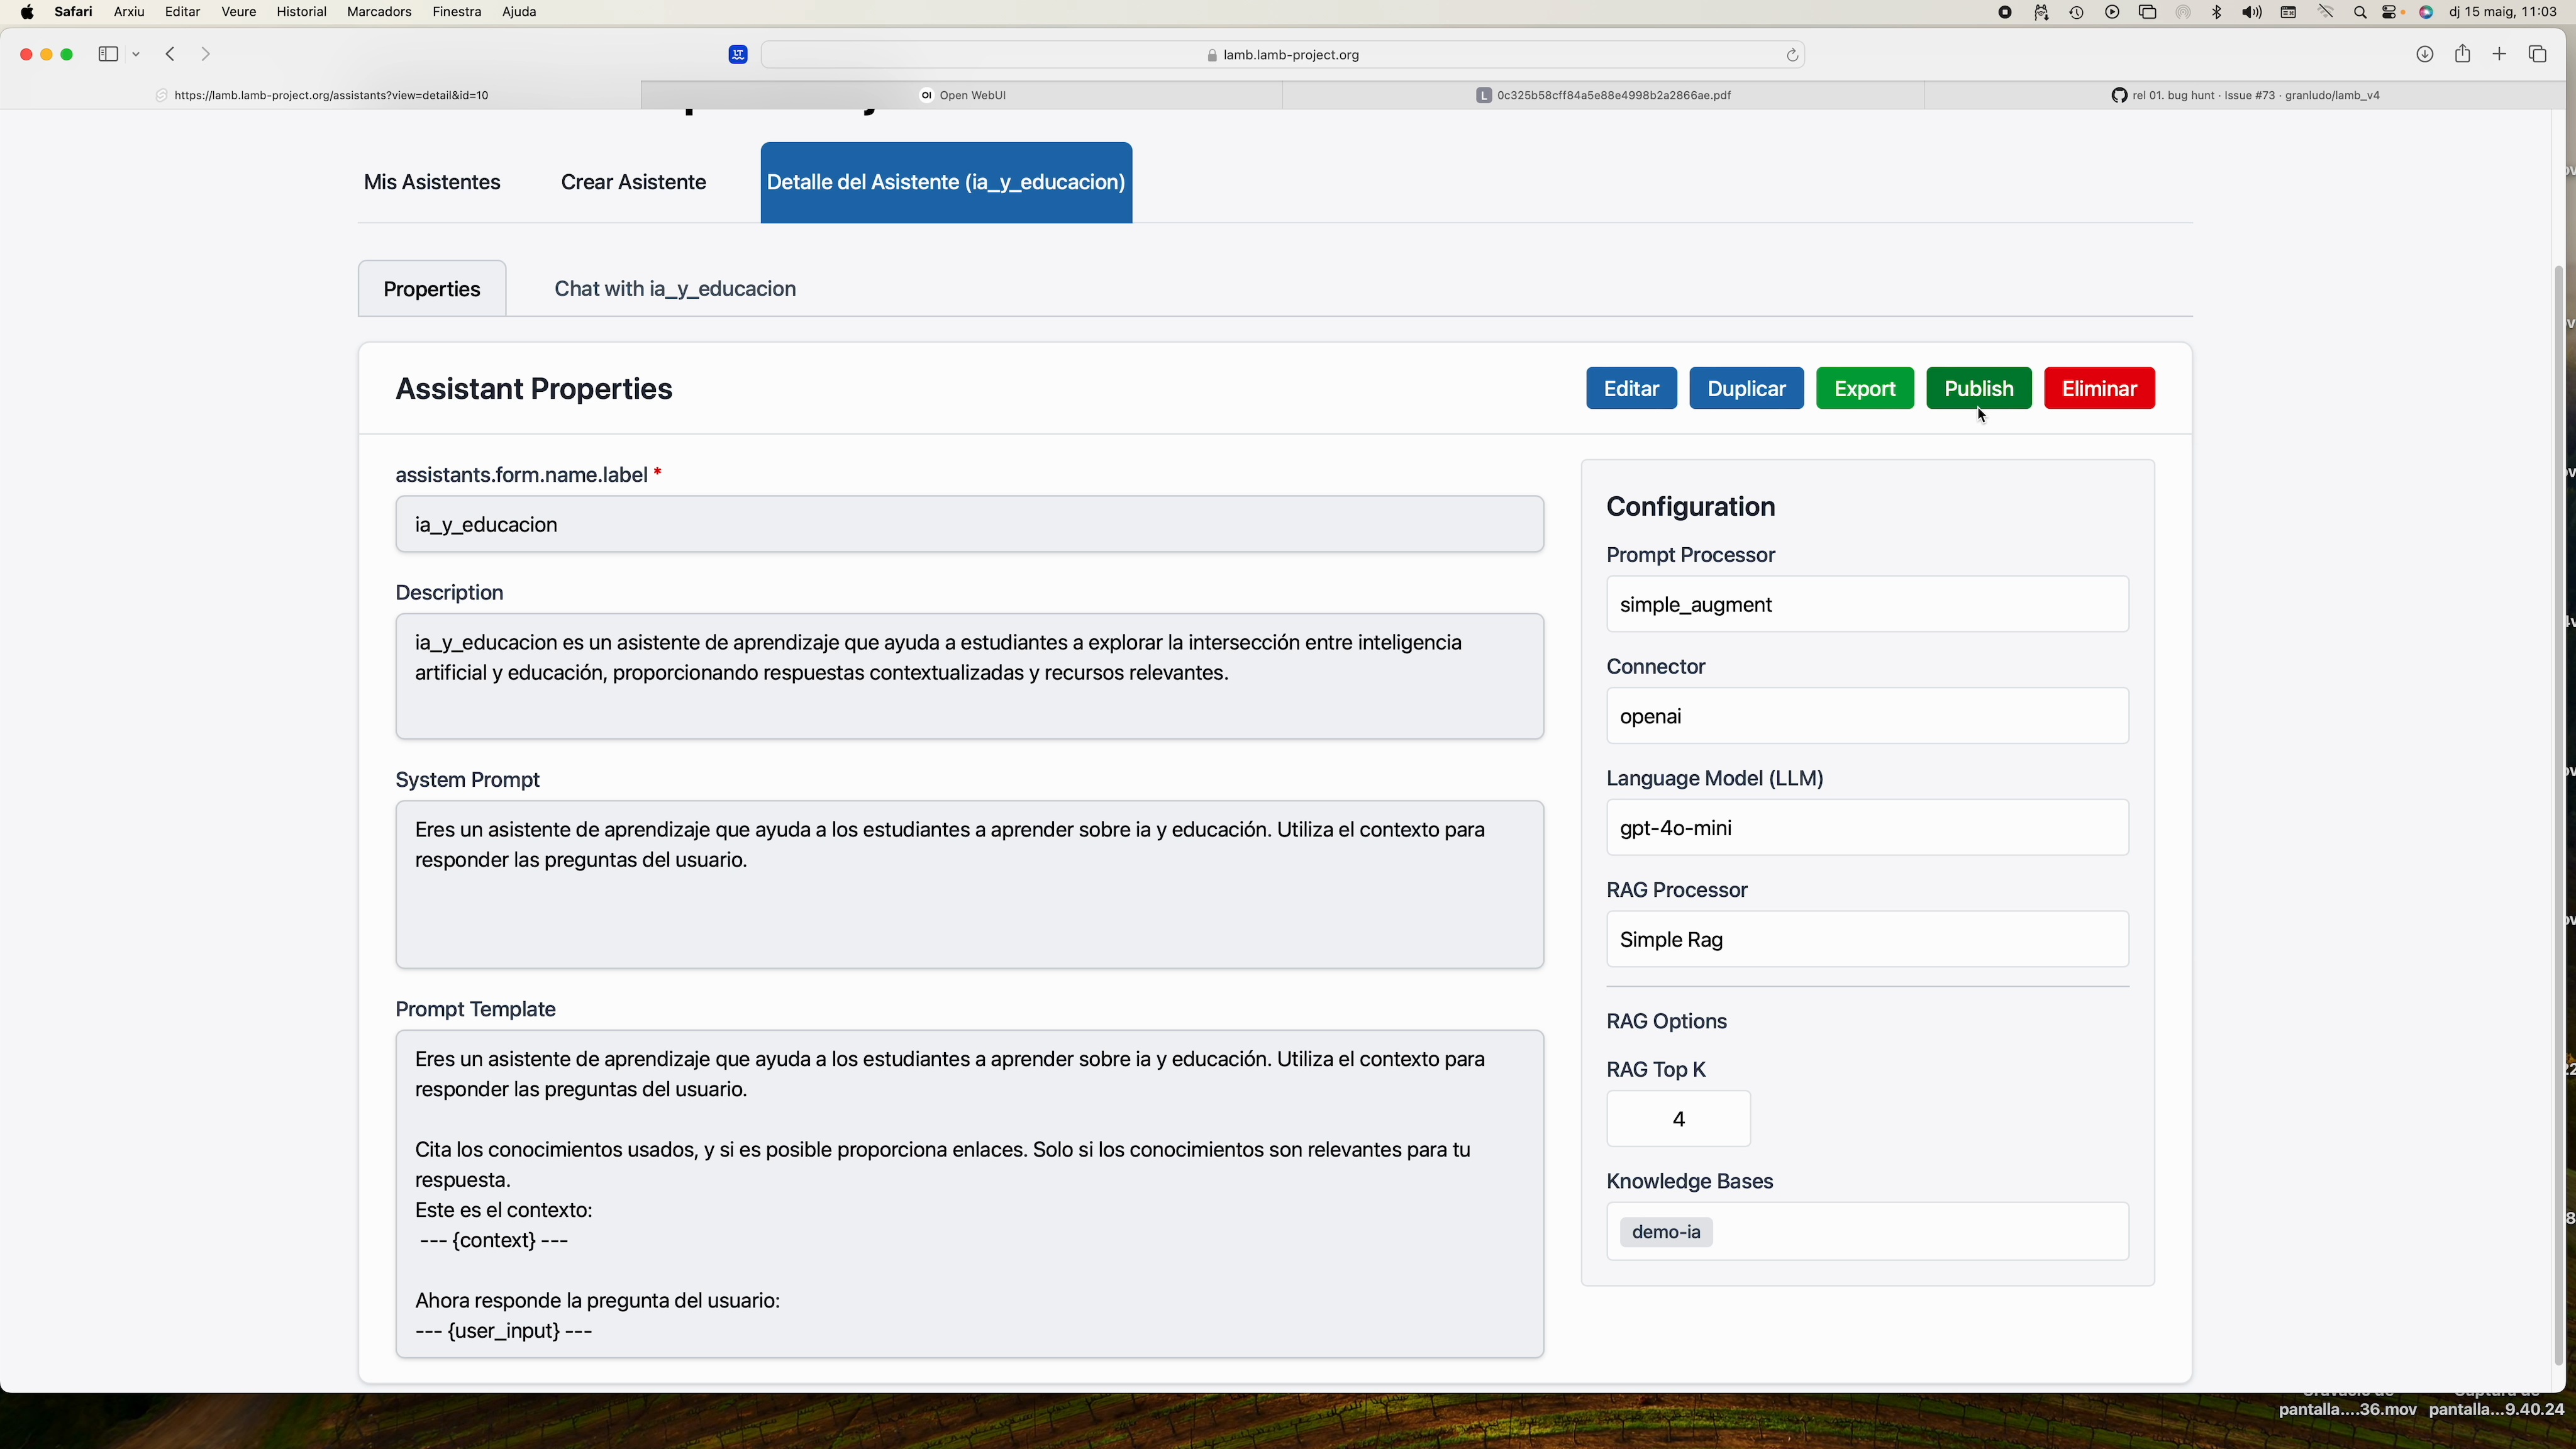Open Safari downloads icon
The width and height of the screenshot is (2576, 1449).
point(2424,54)
